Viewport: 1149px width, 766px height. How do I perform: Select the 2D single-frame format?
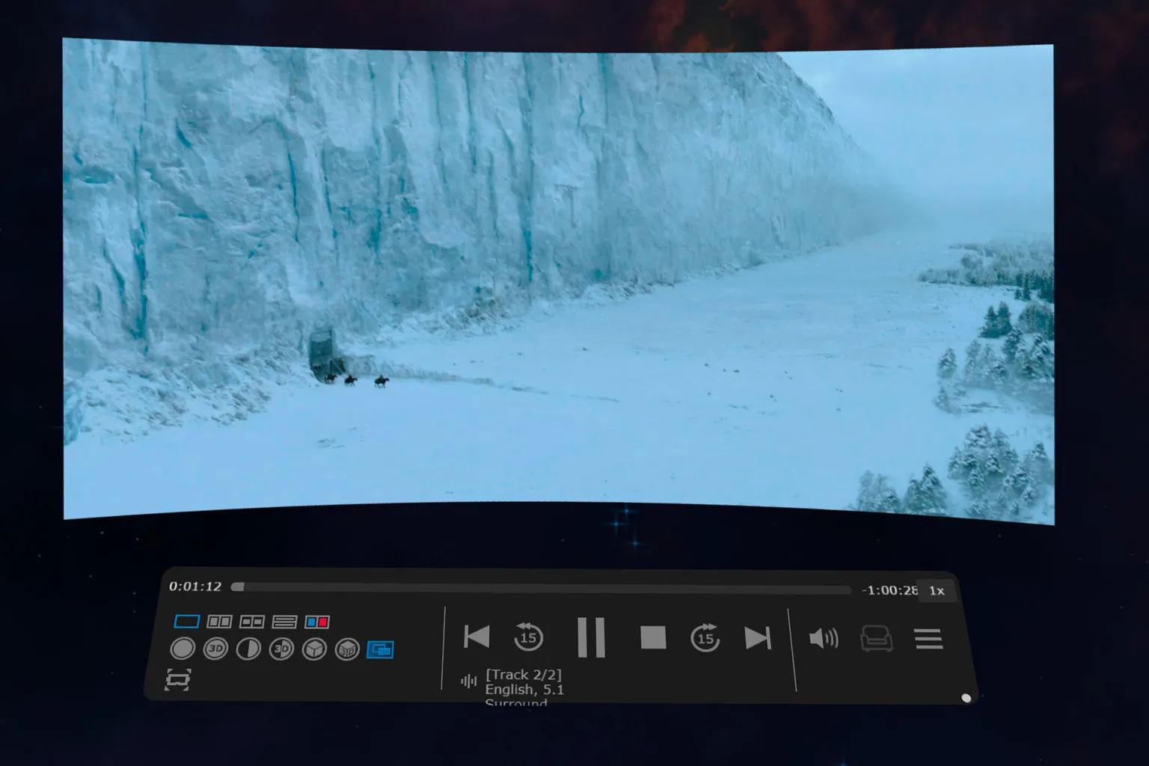tap(186, 622)
